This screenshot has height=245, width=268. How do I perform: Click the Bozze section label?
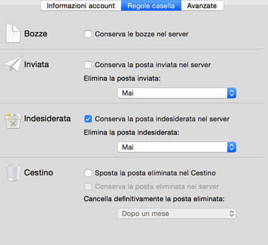[x=36, y=34]
